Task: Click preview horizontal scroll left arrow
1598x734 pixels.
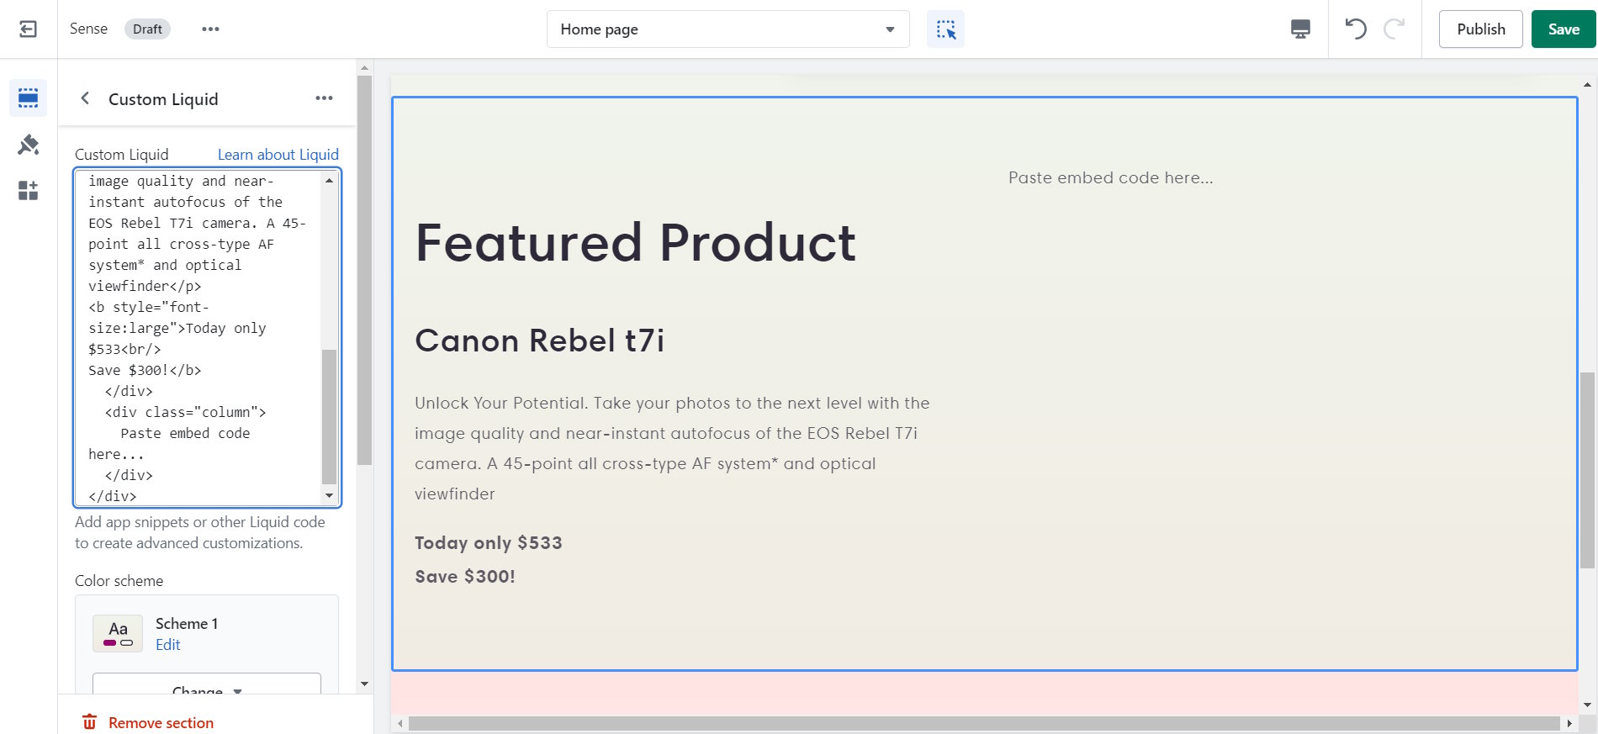Action: click(x=400, y=724)
